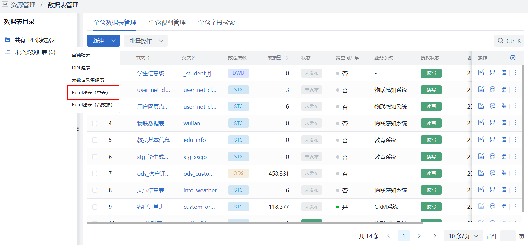Open list icon in info_weather row

tap(504, 190)
